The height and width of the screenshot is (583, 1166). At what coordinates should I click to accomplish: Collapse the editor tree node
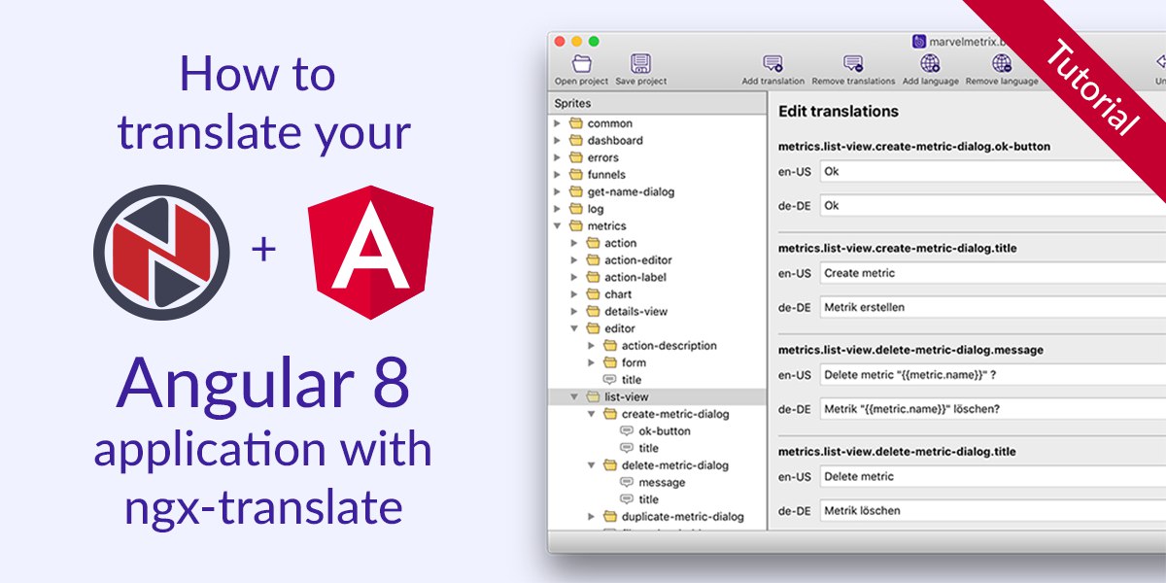[574, 328]
